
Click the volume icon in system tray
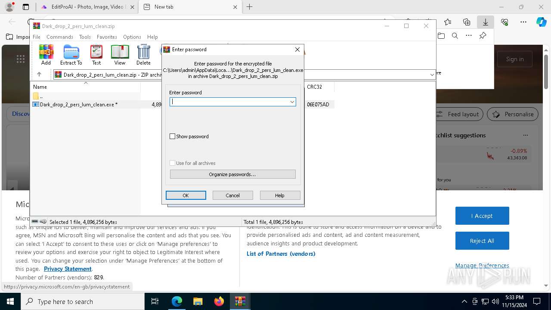pos(495,301)
